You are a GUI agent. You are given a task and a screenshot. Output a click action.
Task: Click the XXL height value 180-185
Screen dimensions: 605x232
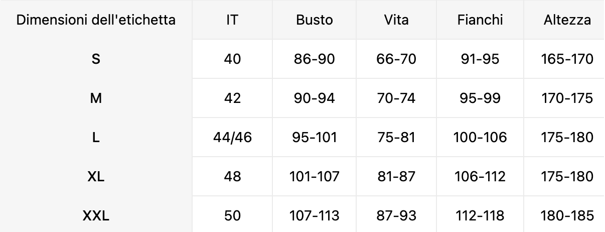pos(567,216)
